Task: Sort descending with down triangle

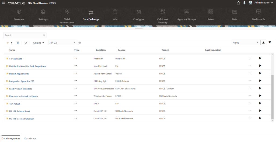Action: (270, 42)
